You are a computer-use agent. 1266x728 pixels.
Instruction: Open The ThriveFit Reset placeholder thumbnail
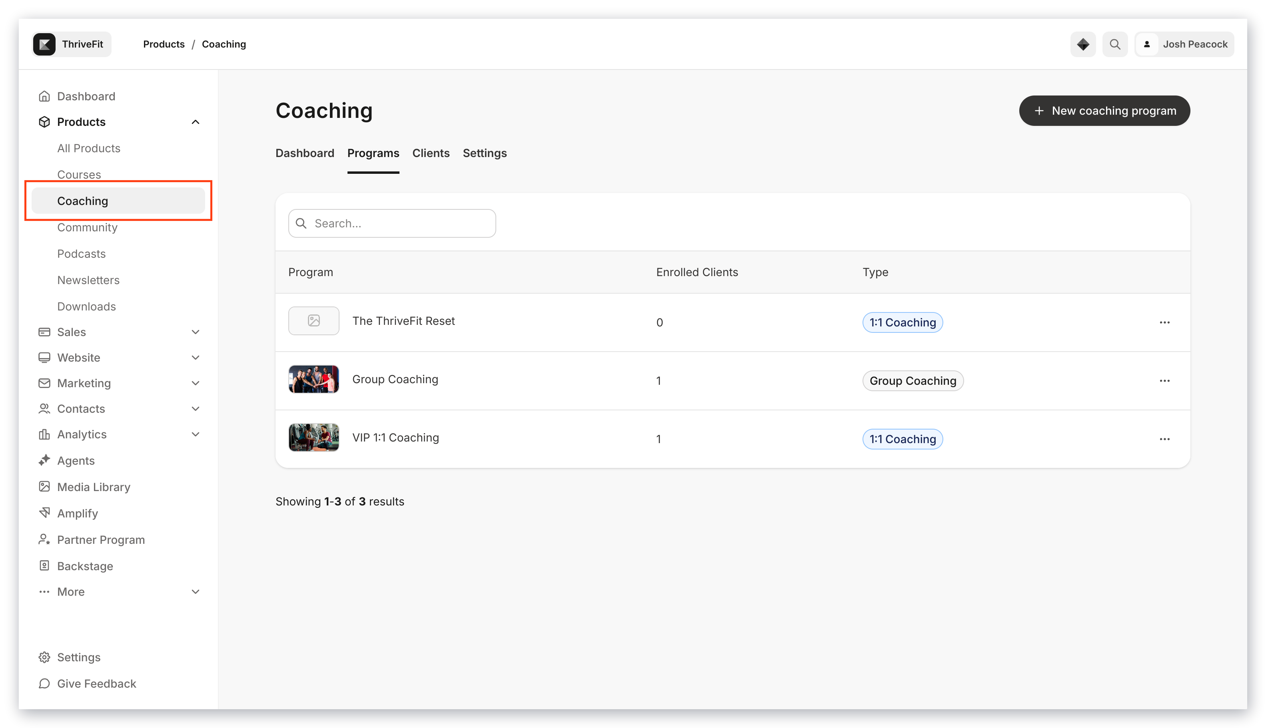[314, 320]
